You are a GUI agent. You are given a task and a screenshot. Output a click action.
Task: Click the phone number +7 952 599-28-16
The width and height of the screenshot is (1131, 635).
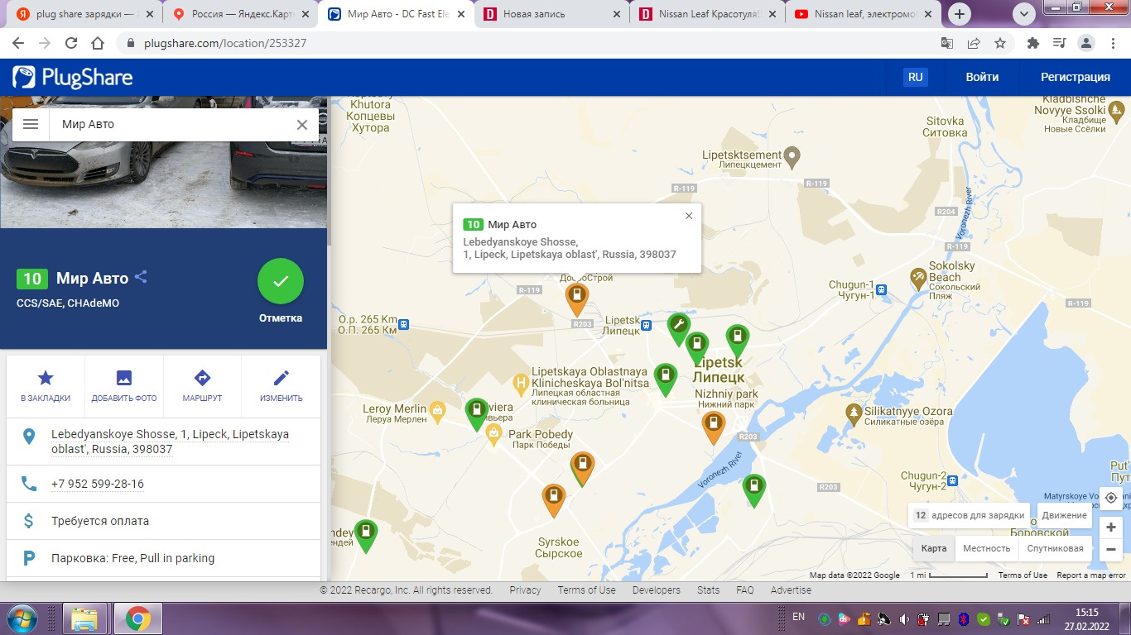tap(98, 484)
